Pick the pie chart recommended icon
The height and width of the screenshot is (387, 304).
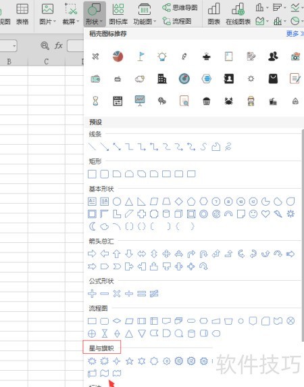(118, 57)
